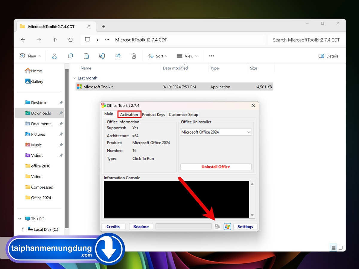Switch to large thumbnails view icon at bottom-right
This screenshot has width=359, height=269.
pos(340,248)
